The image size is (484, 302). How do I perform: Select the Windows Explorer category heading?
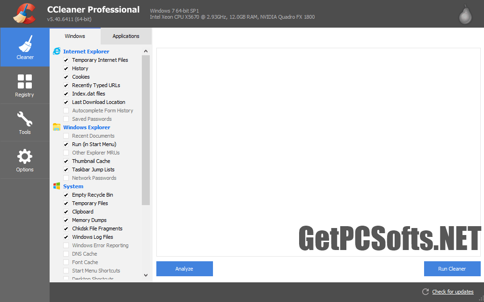point(87,127)
